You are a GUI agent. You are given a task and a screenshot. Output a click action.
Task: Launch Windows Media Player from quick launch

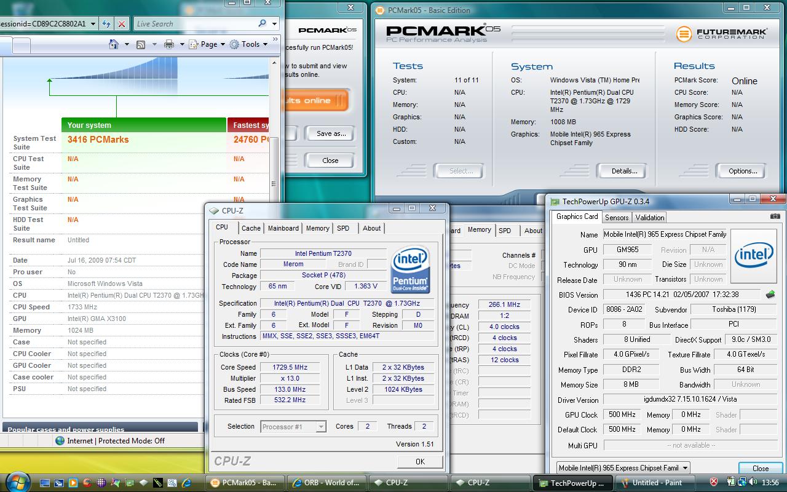coord(73,483)
